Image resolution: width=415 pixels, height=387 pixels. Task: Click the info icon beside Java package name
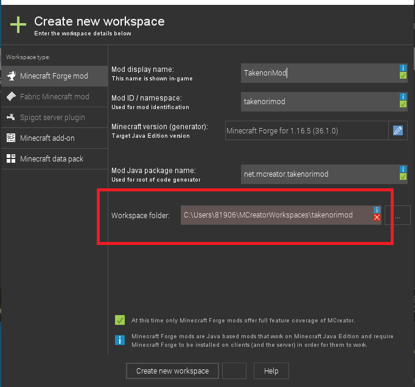(403, 169)
